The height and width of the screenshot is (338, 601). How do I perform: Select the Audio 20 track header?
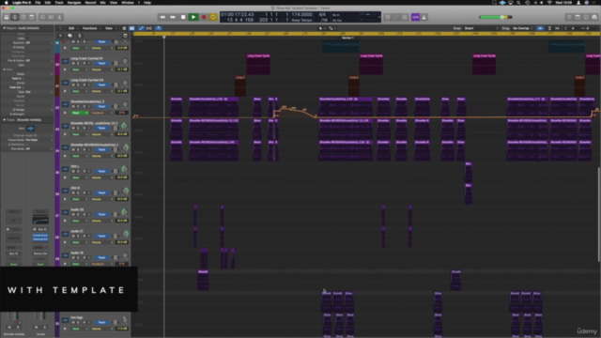94,215
